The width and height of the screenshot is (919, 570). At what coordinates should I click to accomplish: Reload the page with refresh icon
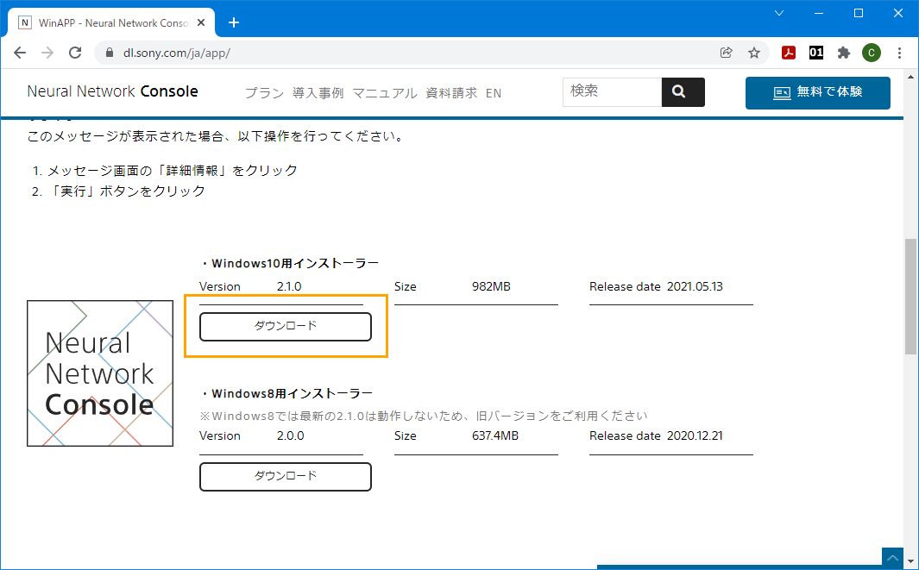point(75,53)
